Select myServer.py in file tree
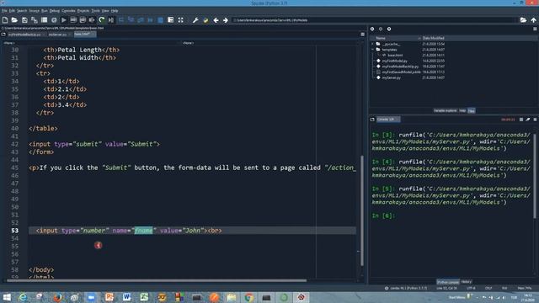 point(391,77)
